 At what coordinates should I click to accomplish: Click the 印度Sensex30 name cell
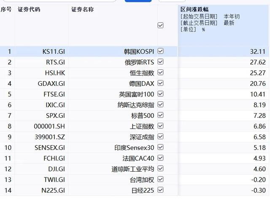pos(113,148)
